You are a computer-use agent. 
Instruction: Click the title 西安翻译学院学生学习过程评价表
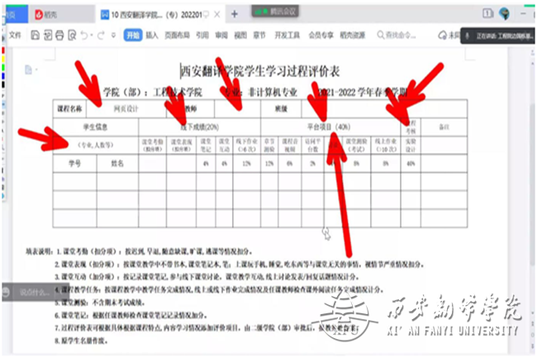click(x=260, y=71)
